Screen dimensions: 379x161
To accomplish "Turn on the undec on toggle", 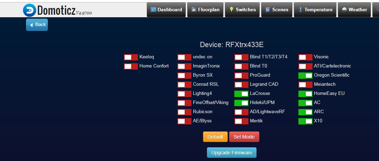I will [x=184, y=57].
